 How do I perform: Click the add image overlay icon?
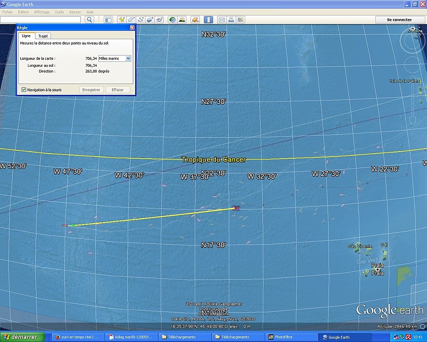pyautogui.click(x=150, y=20)
